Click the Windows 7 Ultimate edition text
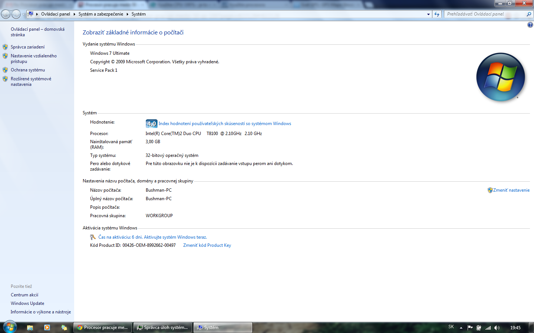 click(110, 53)
